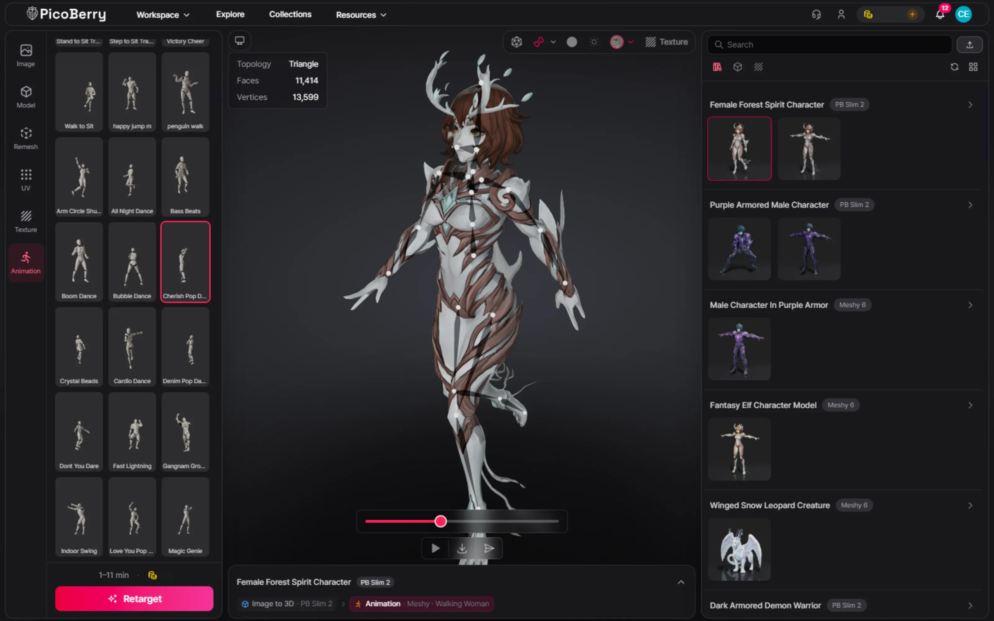The image size is (994, 621).
Task: Select the T-pose Female Forest Spirit thumbnail
Action: [809, 149]
